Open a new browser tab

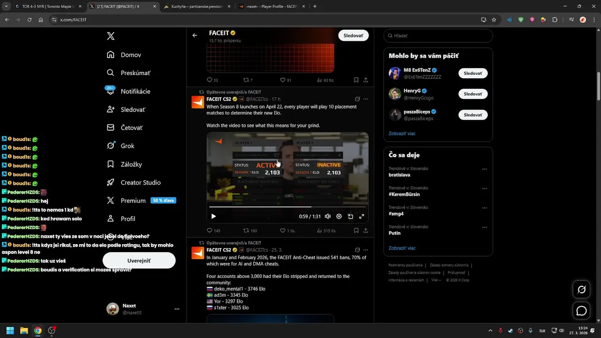(x=315, y=7)
